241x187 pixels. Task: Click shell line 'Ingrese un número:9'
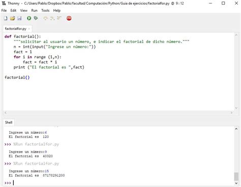(28, 152)
